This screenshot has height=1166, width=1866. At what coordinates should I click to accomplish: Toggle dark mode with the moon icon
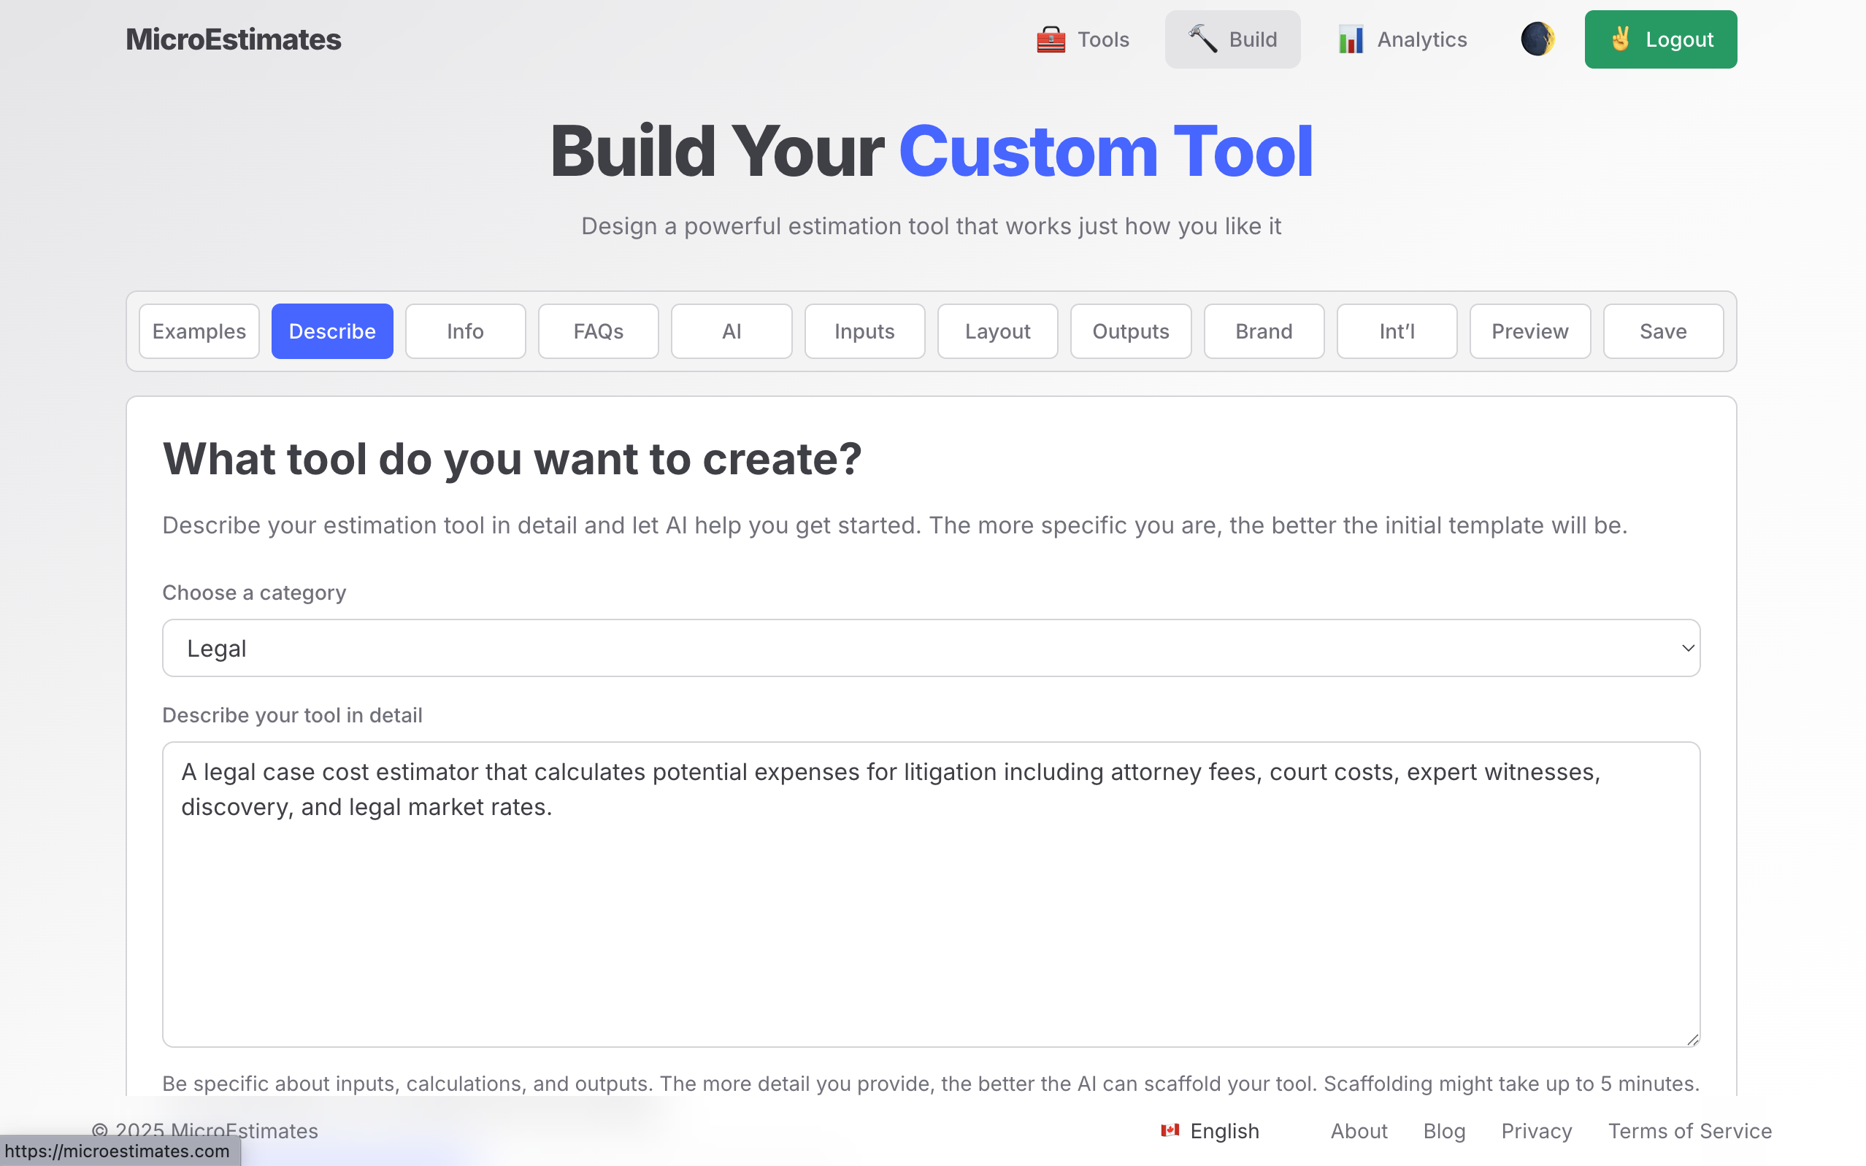point(1537,39)
